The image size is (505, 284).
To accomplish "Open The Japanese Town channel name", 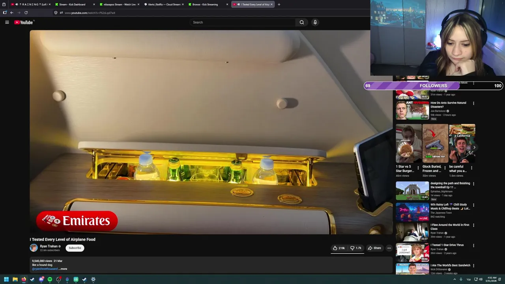I will 441,213.
